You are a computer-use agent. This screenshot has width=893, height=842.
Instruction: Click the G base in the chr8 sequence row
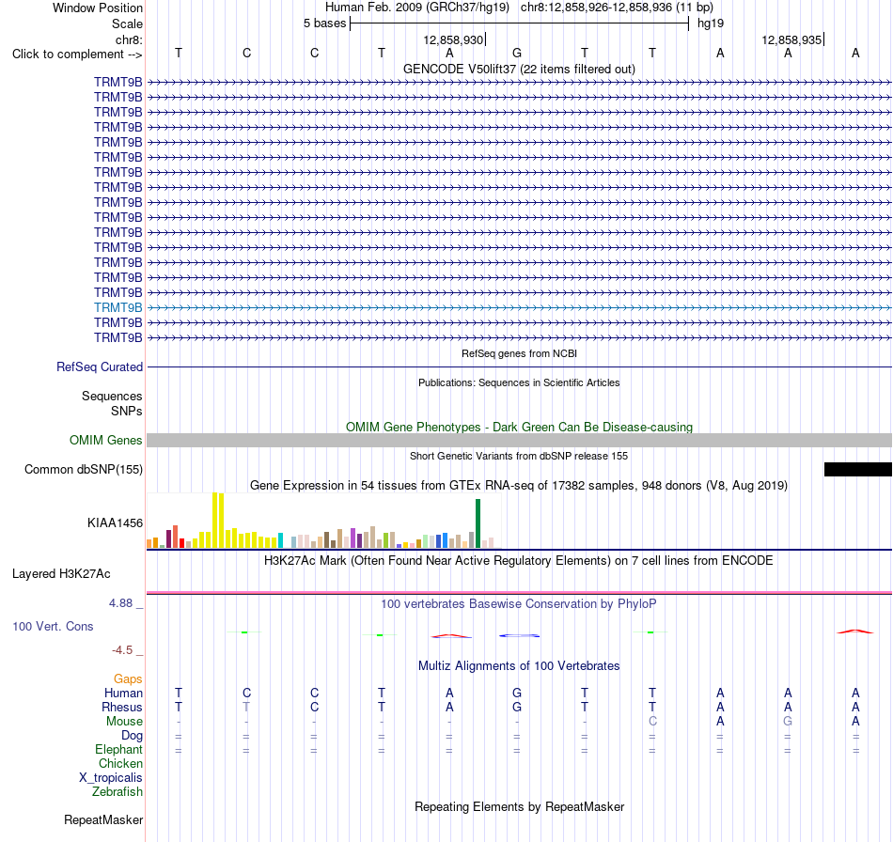click(x=517, y=53)
